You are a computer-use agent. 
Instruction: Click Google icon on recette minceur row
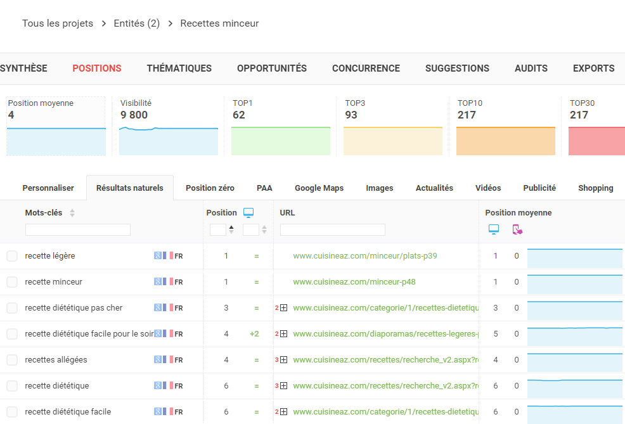click(157, 282)
